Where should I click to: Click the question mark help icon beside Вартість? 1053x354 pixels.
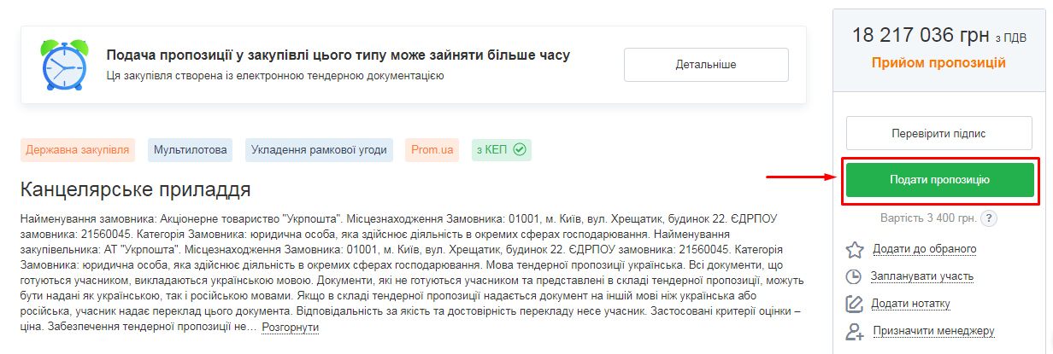[x=989, y=218]
